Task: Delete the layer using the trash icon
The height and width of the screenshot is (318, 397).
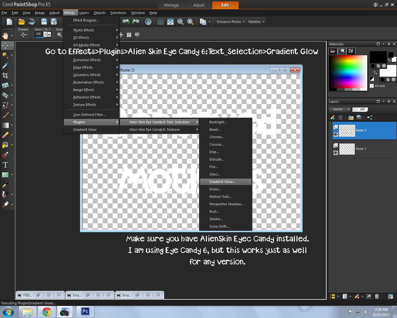Action: pos(377,296)
